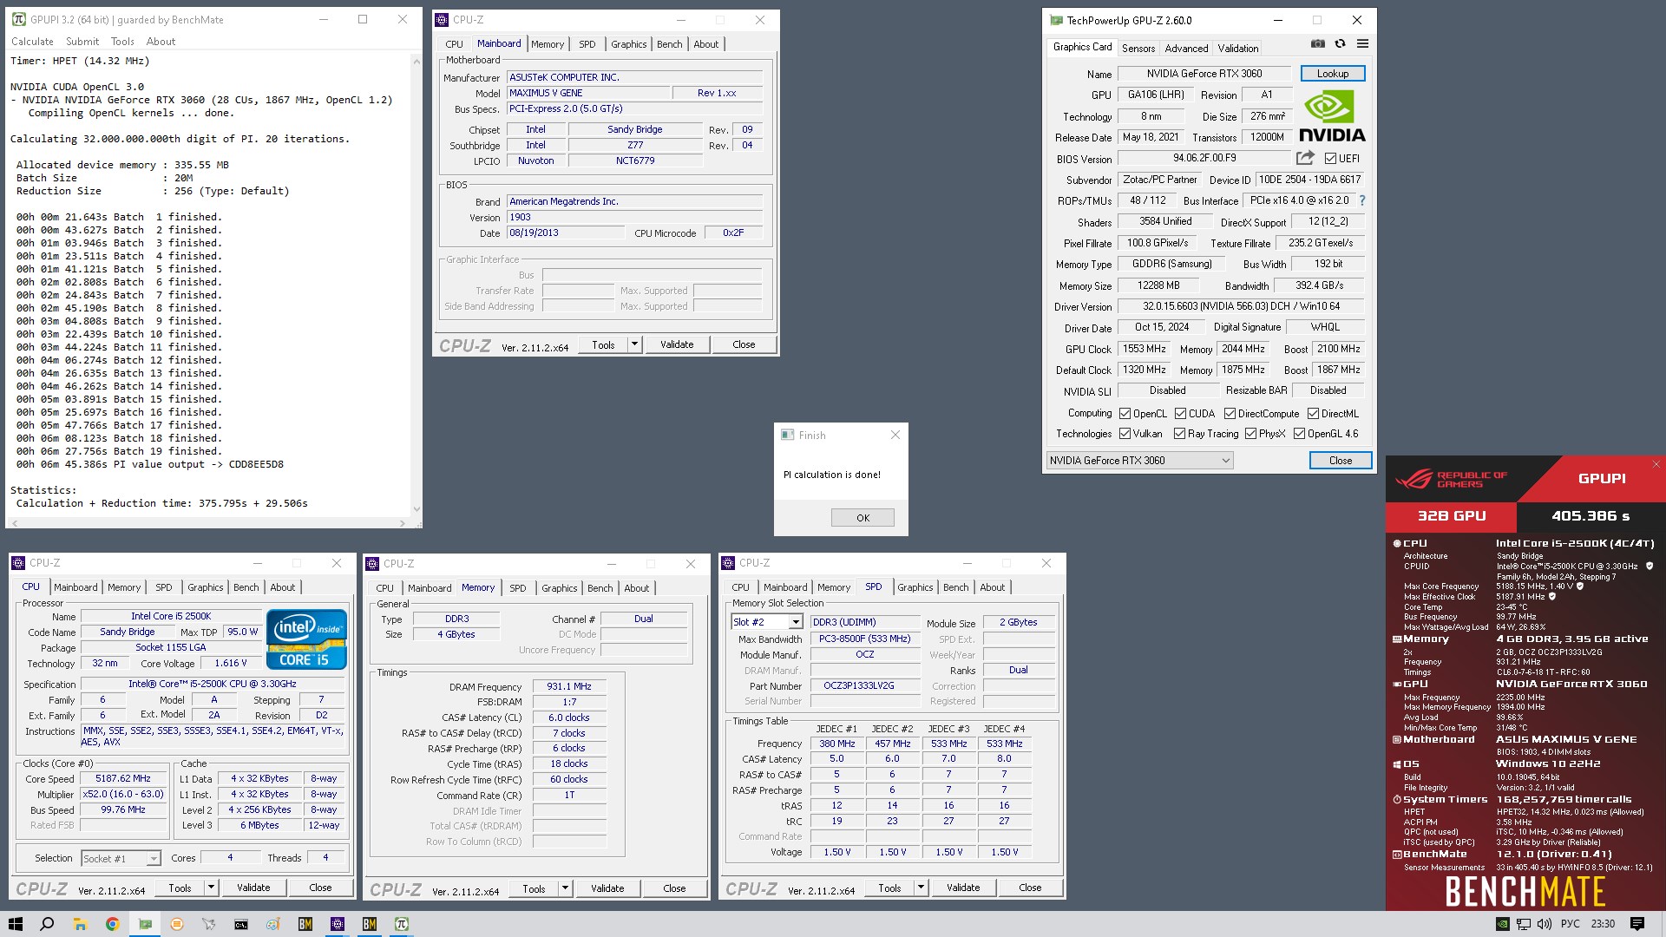Viewport: 1666px width, 937px height.
Task: Click the orange round taskbar icon
Action: pos(177,924)
